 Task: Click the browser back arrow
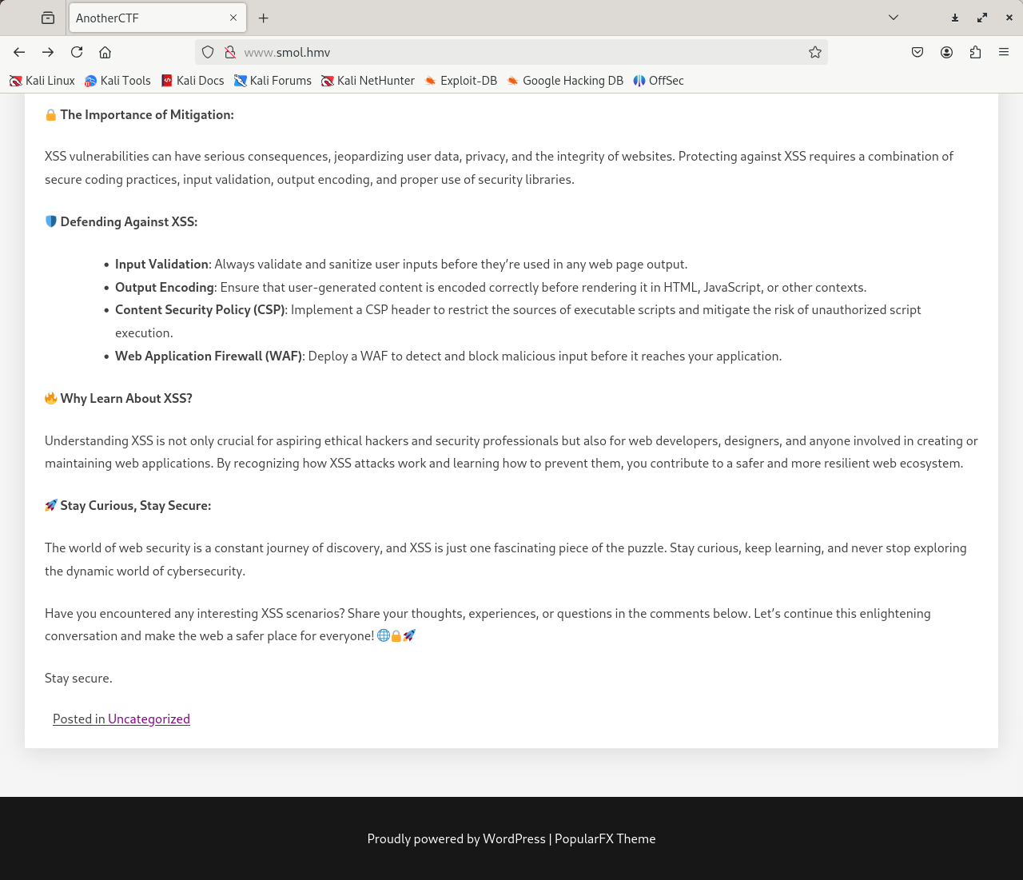[x=19, y=52]
